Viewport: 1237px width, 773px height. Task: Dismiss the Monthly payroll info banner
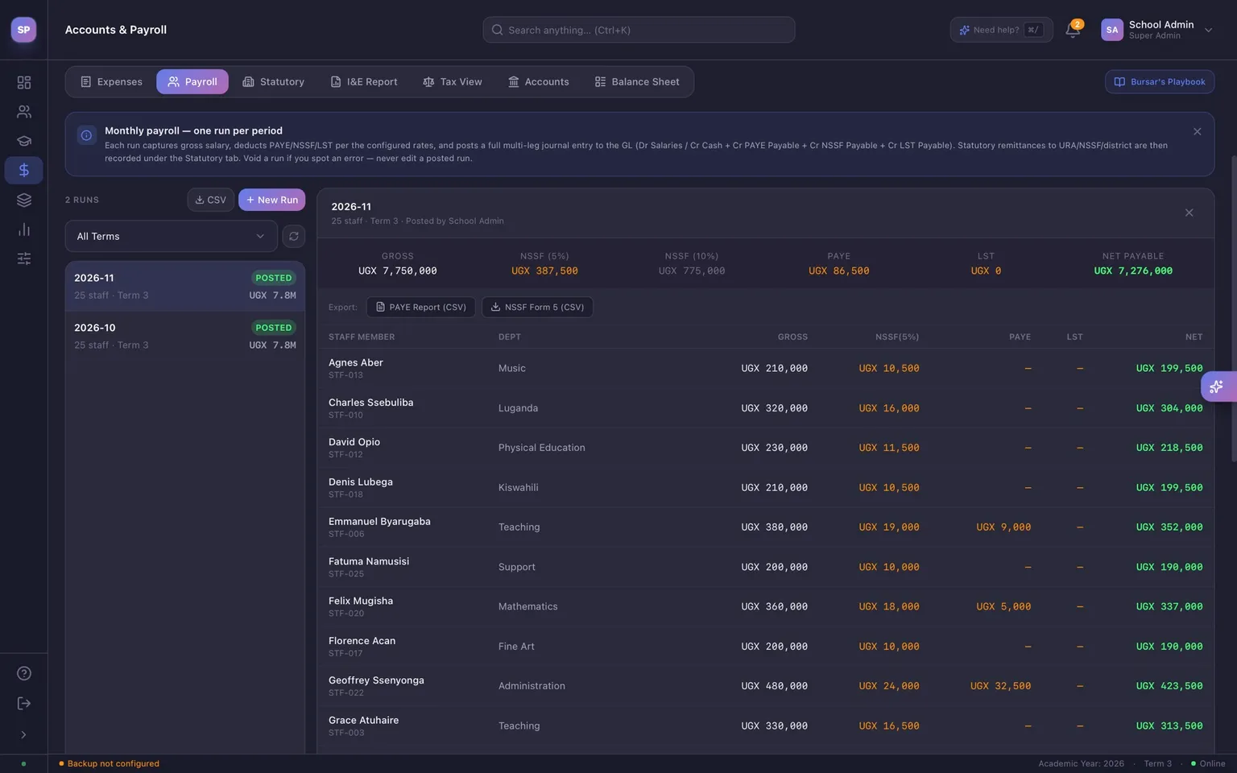(x=1197, y=131)
